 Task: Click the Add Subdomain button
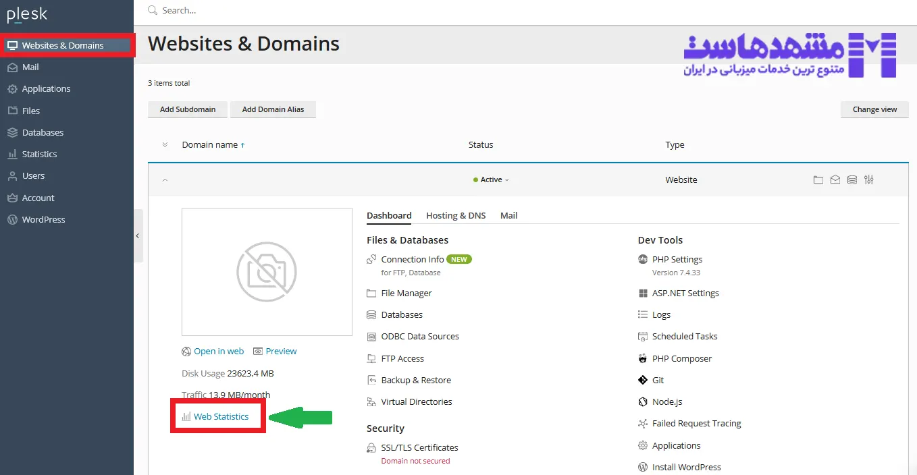click(x=188, y=109)
